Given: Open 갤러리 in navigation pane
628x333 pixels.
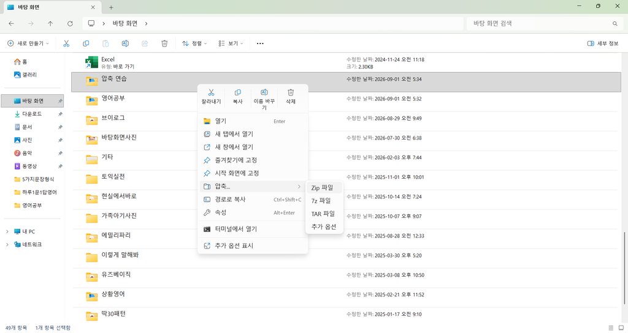Looking at the screenshot, I should (32, 75).
